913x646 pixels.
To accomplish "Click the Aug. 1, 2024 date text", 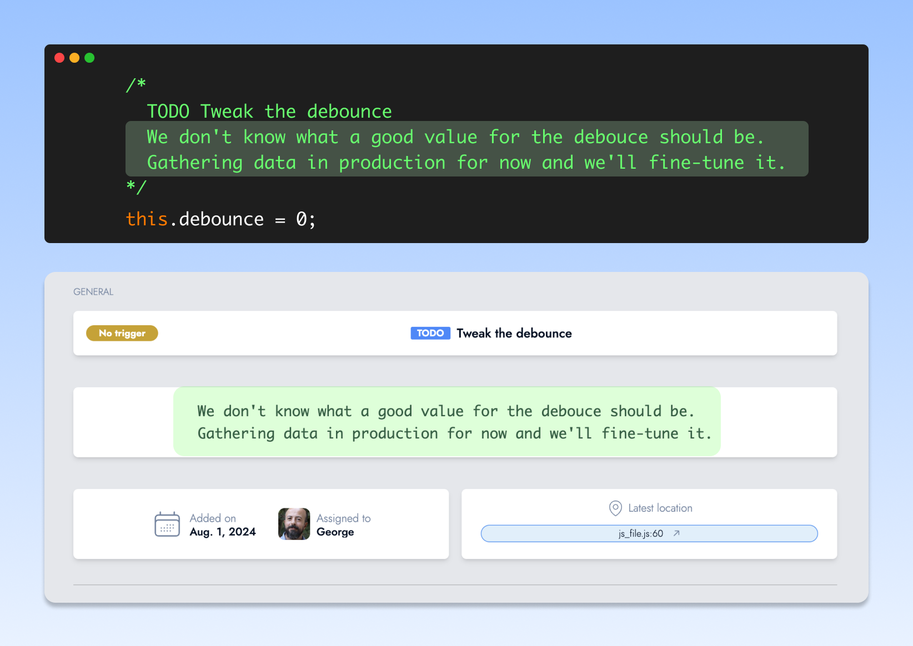I will coord(223,532).
